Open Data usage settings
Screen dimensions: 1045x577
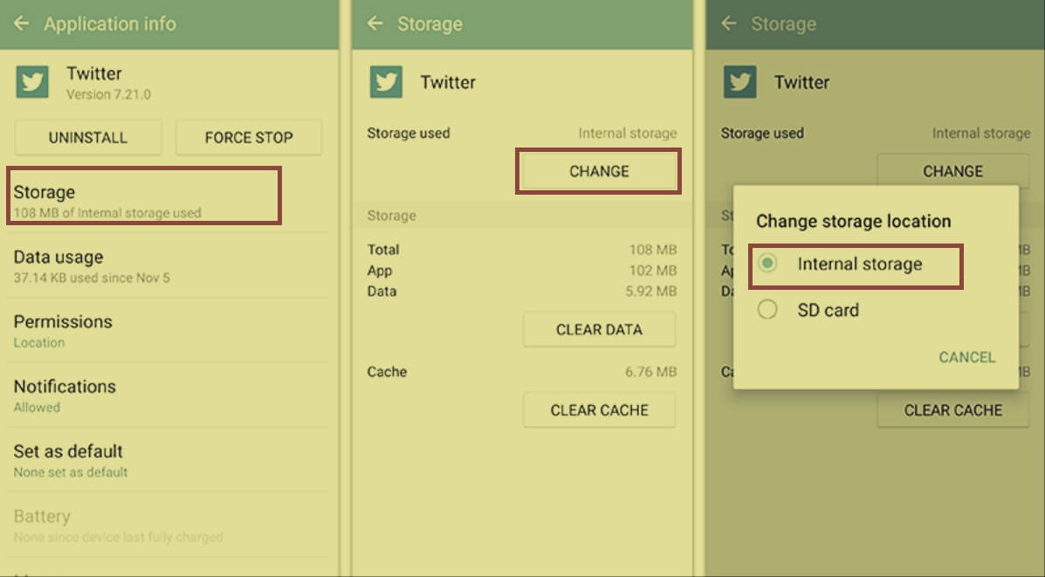[168, 266]
